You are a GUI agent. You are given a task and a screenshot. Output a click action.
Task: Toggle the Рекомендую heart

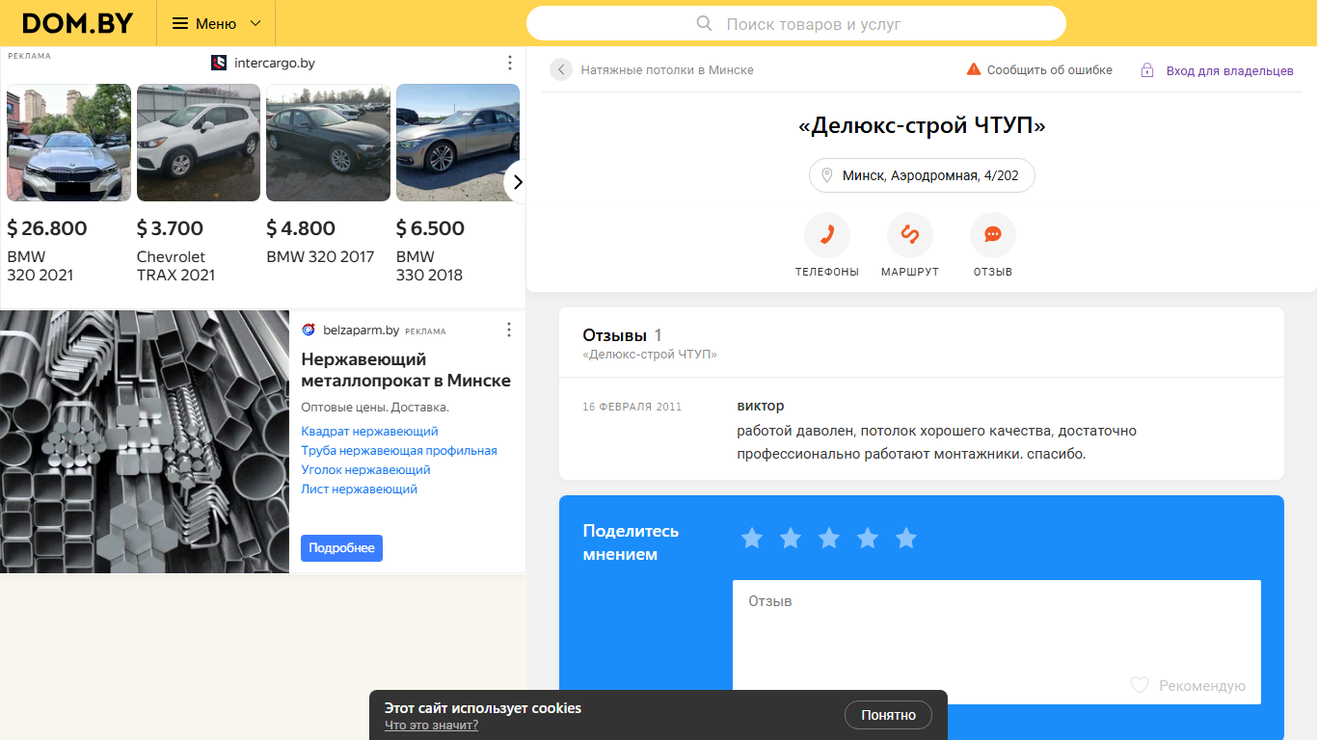coord(1140,685)
